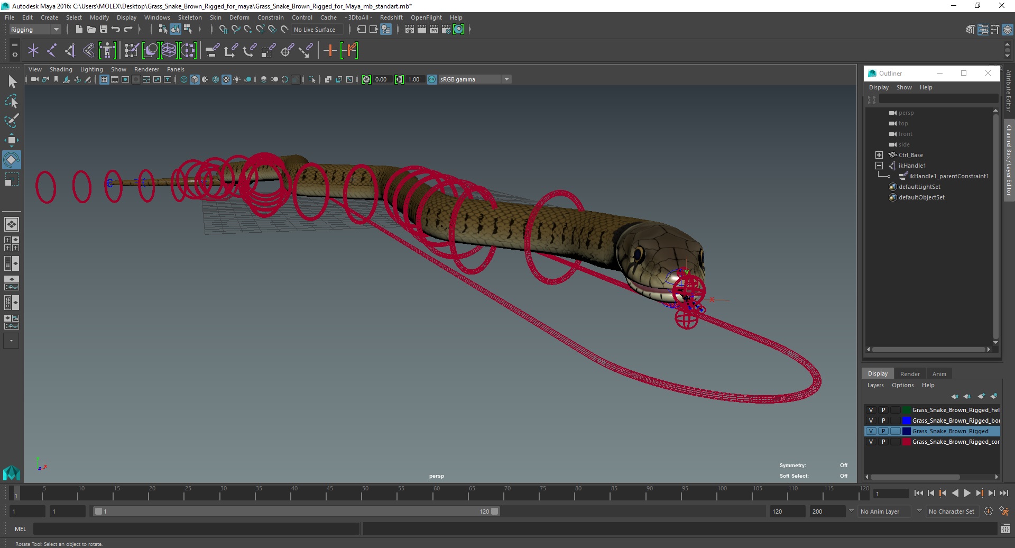1015x548 pixels.
Task: Open the Deform menu
Action: tap(239, 17)
